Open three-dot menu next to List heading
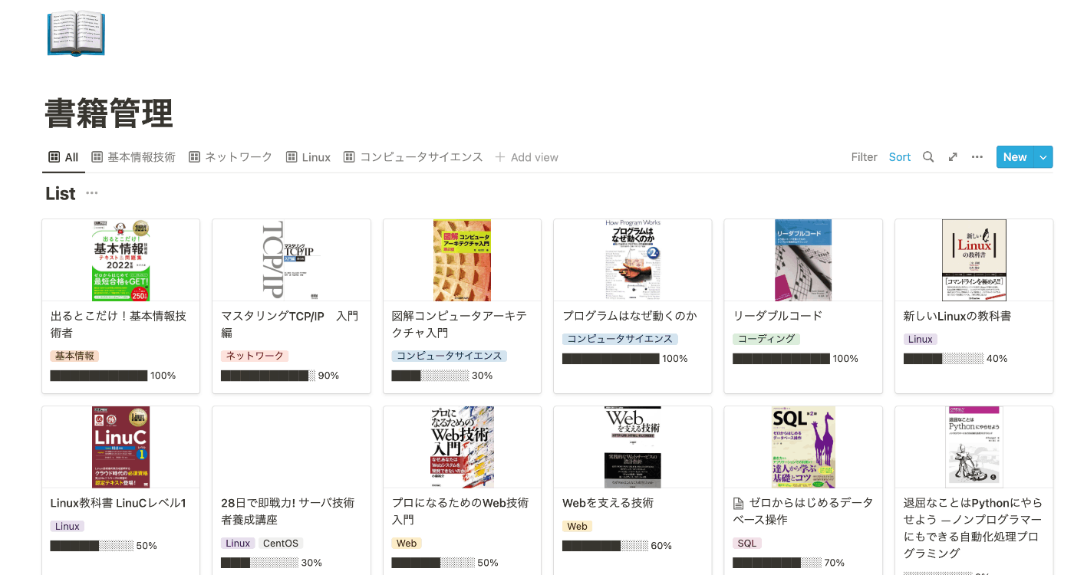Viewport: 1074px width, 575px height. pos(92,194)
